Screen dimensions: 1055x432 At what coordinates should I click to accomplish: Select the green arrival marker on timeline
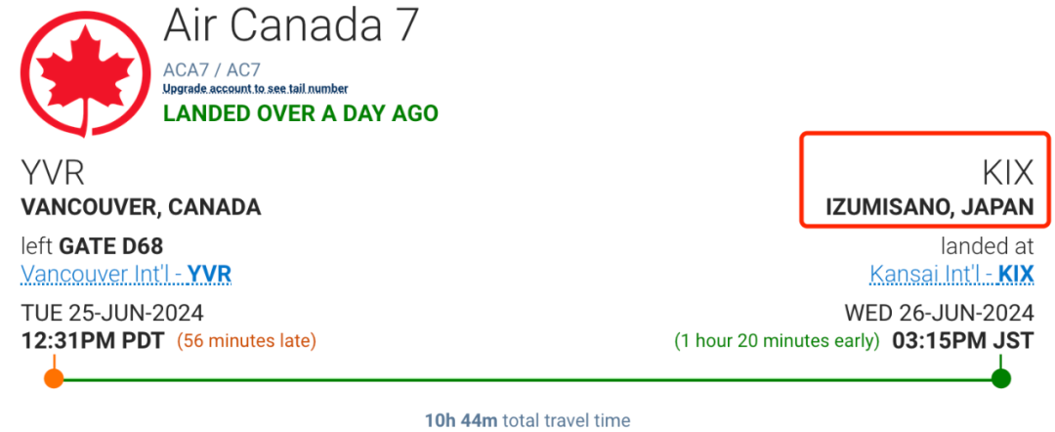[1001, 379]
